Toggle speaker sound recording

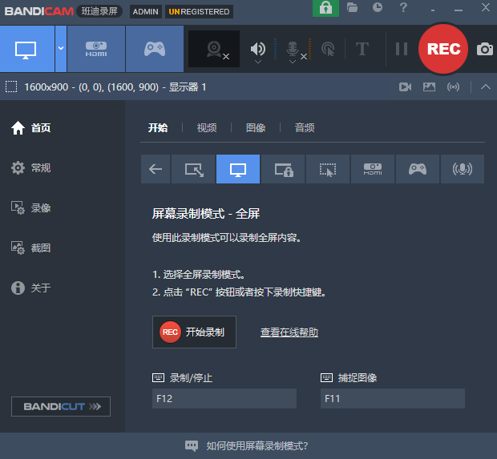[258, 49]
